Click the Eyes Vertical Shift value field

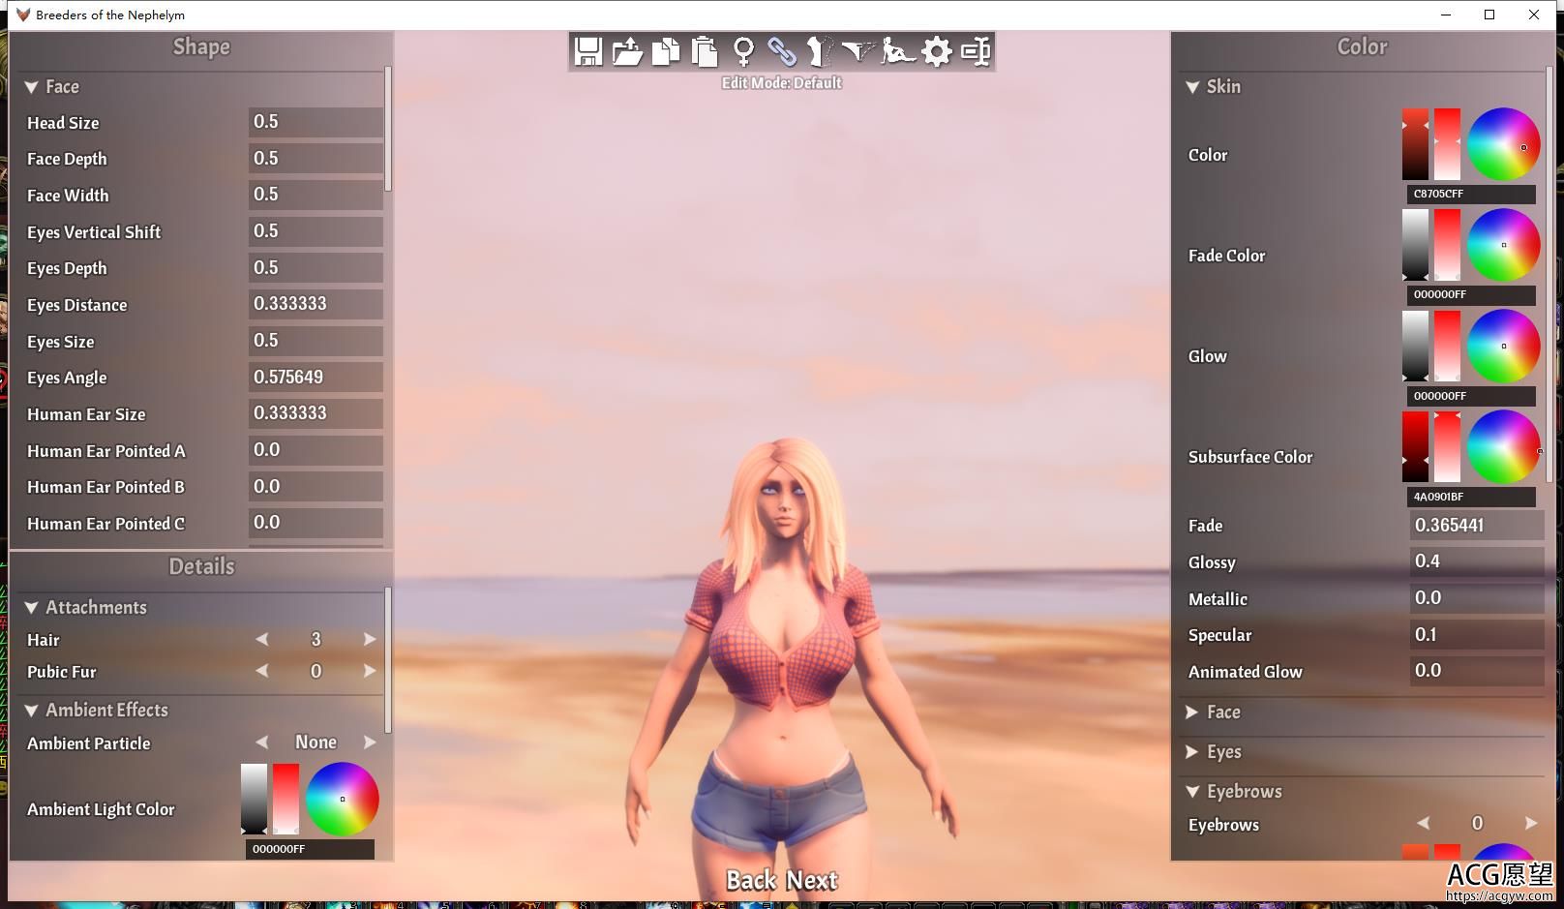click(316, 231)
